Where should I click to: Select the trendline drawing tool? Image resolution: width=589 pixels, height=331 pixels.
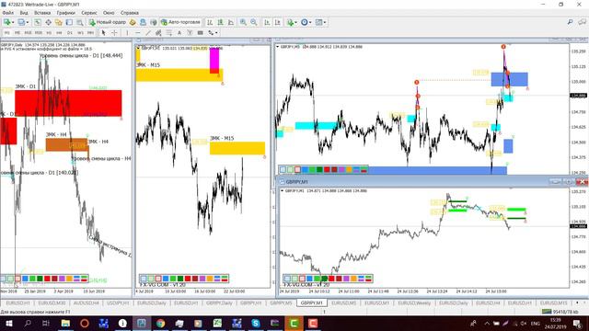148,33
